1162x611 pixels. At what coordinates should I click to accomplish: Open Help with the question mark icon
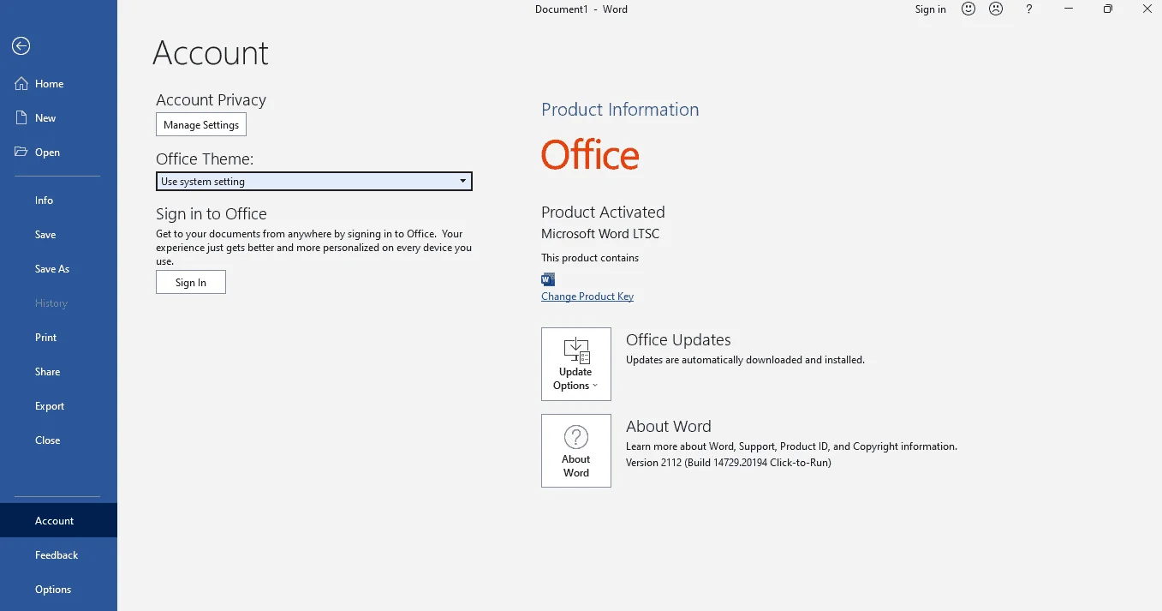[x=1029, y=9]
